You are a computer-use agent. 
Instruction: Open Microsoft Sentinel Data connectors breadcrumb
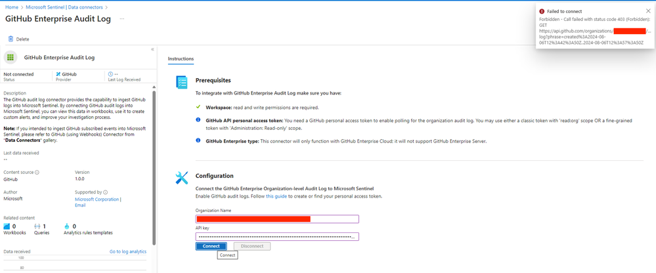[x=64, y=7]
